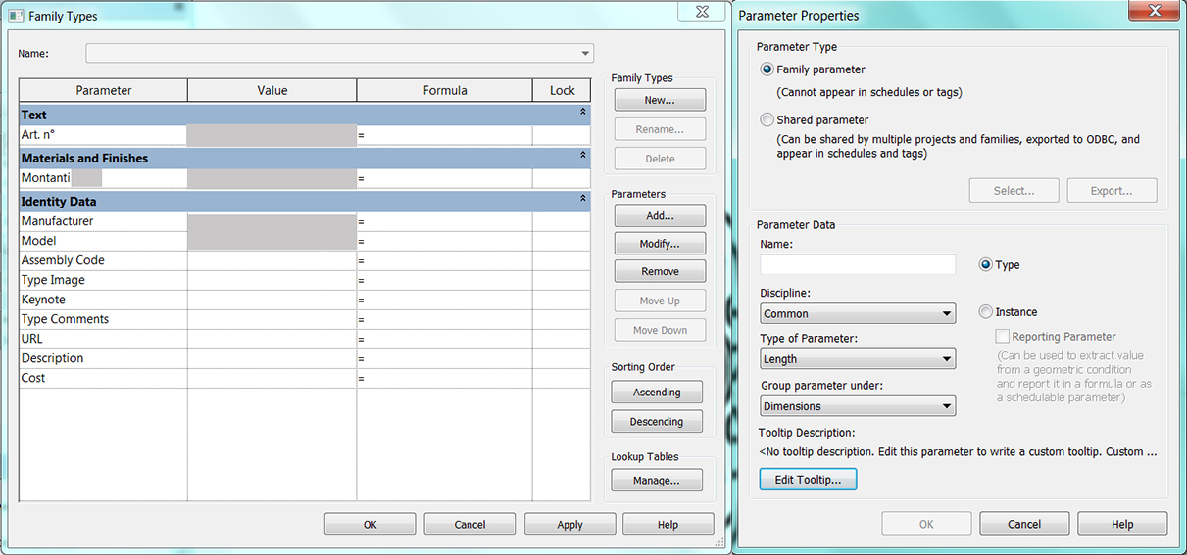Image resolution: width=1187 pixels, height=555 pixels.
Task: Click the parameter Name text field
Action: pos(858,265)
